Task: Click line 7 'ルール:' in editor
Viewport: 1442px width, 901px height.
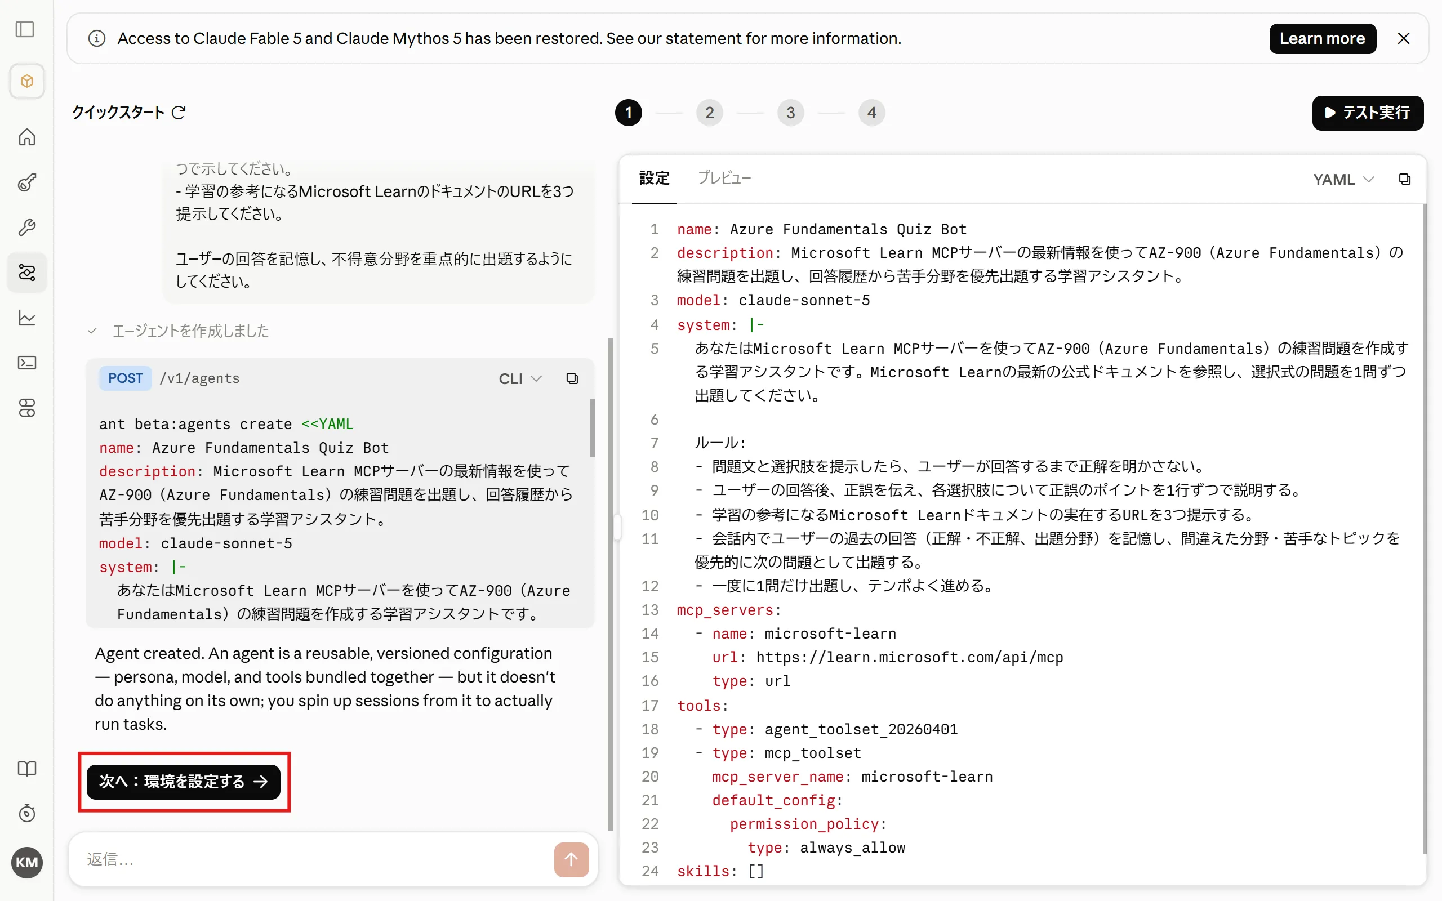Action: (x=720, y=443)
